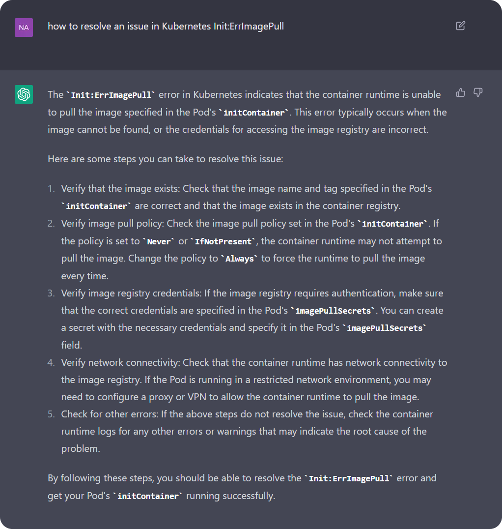Click step 2 'Verify image pull policy'
This screenshot has height=529, width=502.
point(113,224)
